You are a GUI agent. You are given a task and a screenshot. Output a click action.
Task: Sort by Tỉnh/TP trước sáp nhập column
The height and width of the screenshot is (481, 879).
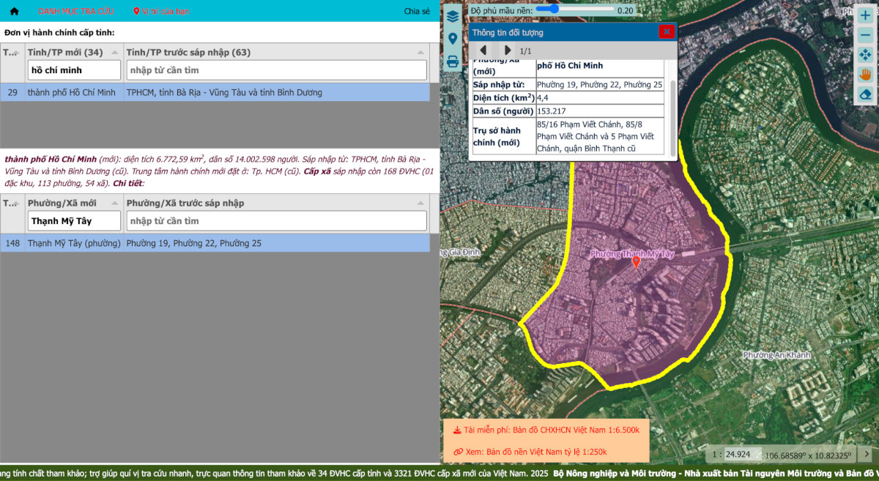[271, 52]
